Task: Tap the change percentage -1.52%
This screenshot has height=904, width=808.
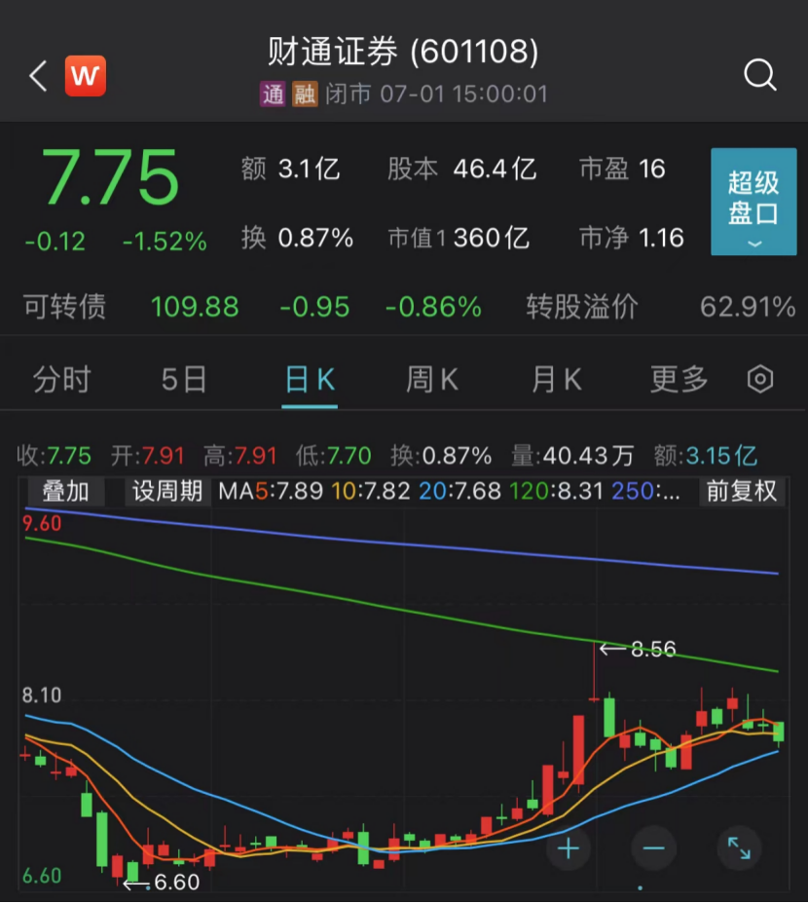Action: click(165, 242)
